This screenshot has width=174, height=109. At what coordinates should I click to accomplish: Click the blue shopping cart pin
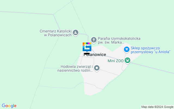pos(127,50)
